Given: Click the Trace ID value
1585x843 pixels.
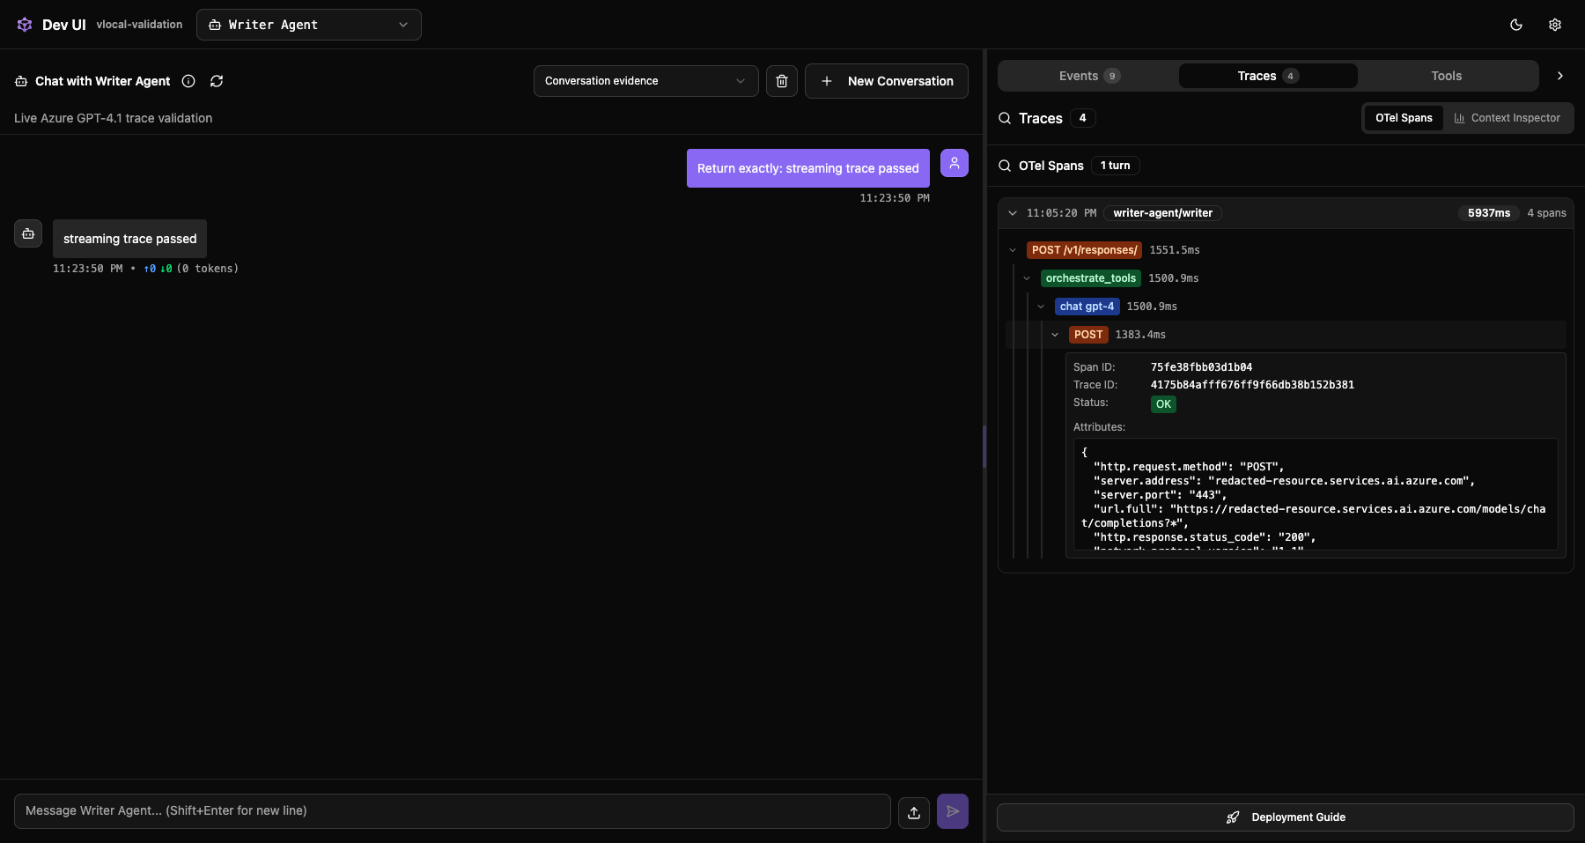Looking at the screenshot, I should [1252, 385].
